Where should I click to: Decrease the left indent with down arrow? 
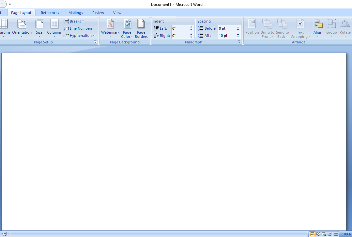click(x=191, y=30)
